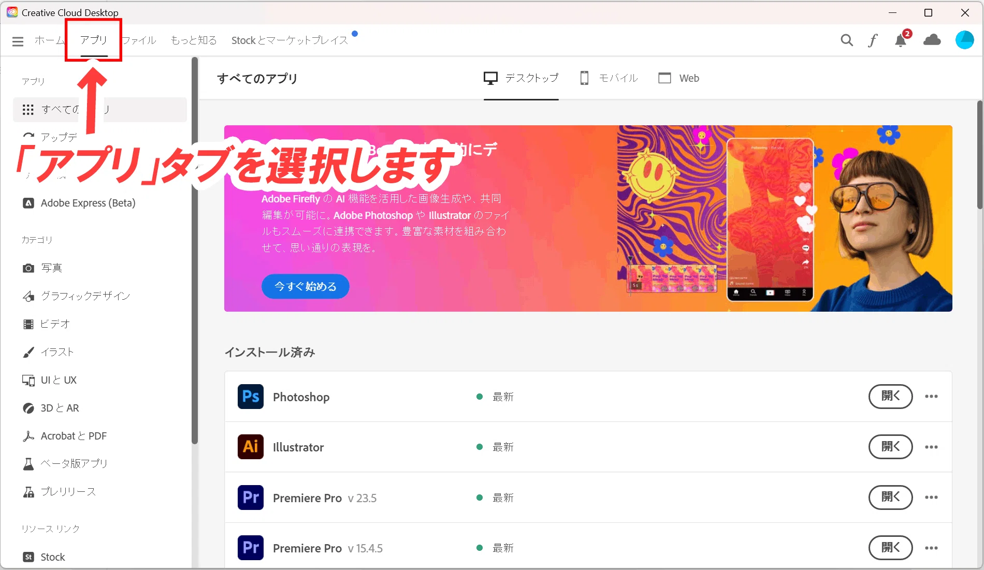The height and width of the screenshot is (570, 984).
Task: Select the デスクトップ platform tab
Action: pos(521,78)
